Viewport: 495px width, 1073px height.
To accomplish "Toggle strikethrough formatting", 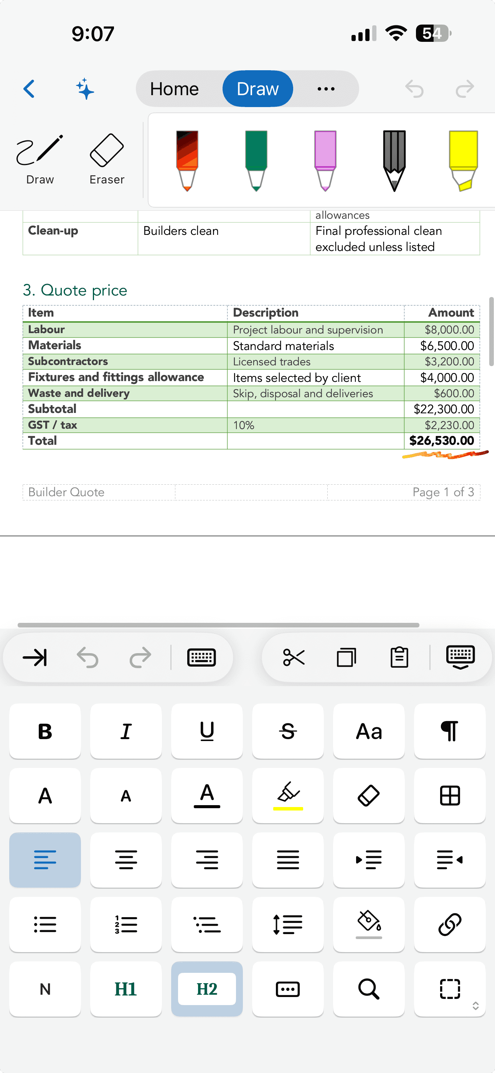I will (x=288, y=731).
